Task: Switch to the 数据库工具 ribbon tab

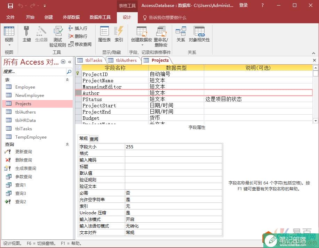Action: 100,17
